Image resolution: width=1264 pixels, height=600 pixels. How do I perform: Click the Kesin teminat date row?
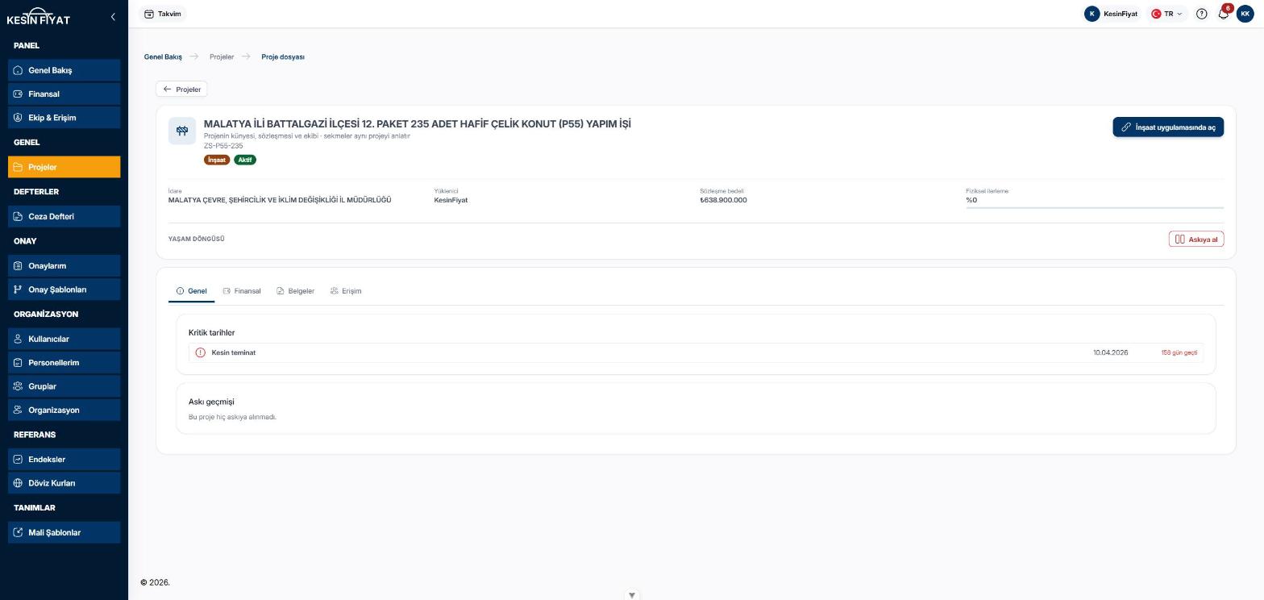(696, 352)
